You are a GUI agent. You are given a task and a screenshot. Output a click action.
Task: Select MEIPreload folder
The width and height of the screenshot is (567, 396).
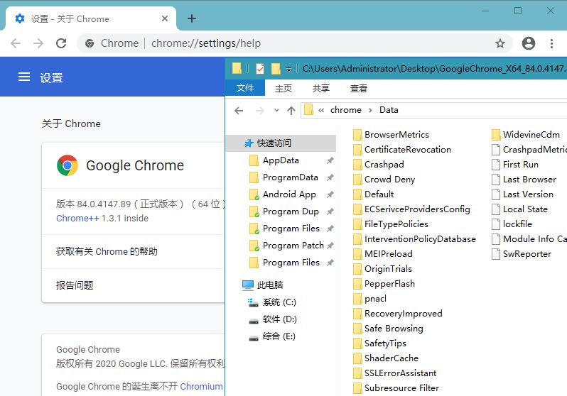pyautogui.click(x=382, y=253)
